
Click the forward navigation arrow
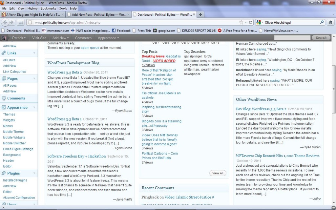[x=12, y=22]
